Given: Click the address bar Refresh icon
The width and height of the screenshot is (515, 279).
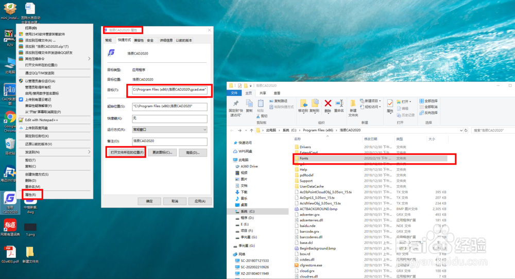Looking at the screenshot, I should [466, 130].
